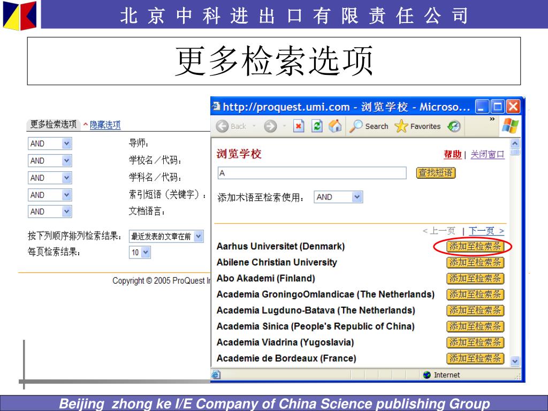The image size is (548, 411).
Task: Add Academia Lugduno-Batava to search bar
Action: (x=475, y=310)
